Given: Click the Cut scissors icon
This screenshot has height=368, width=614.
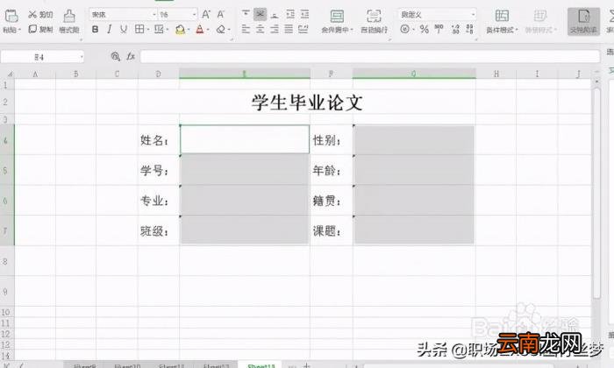Looking at the screenshot, I should tap(32, 15).
